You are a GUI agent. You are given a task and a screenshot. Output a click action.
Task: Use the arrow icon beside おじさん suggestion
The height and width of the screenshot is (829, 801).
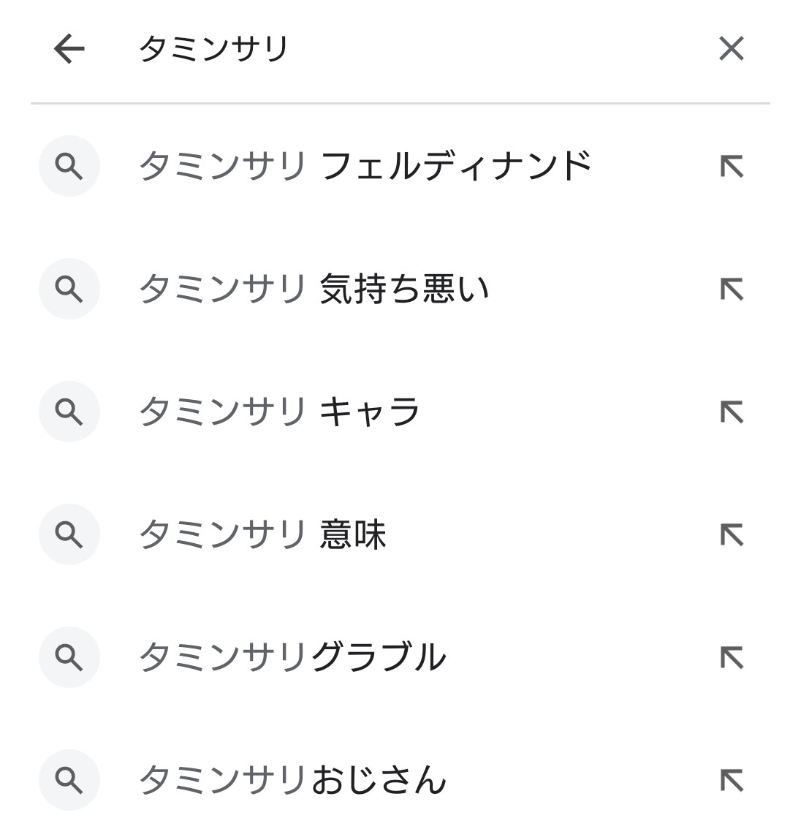(x=731, y=781)
